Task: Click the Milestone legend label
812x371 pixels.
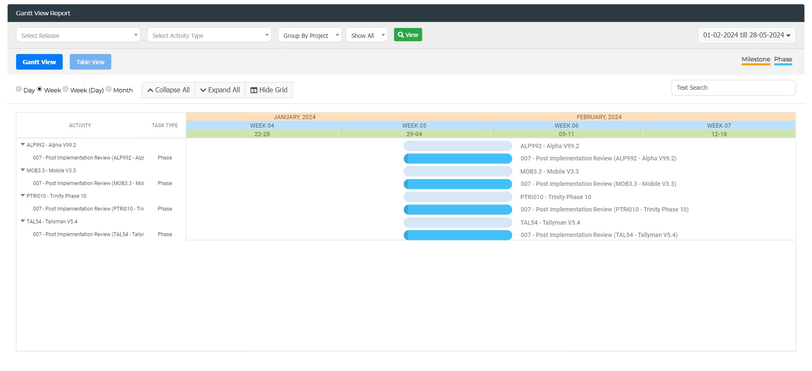Action: pyautogui.click(x=756, y=60)
